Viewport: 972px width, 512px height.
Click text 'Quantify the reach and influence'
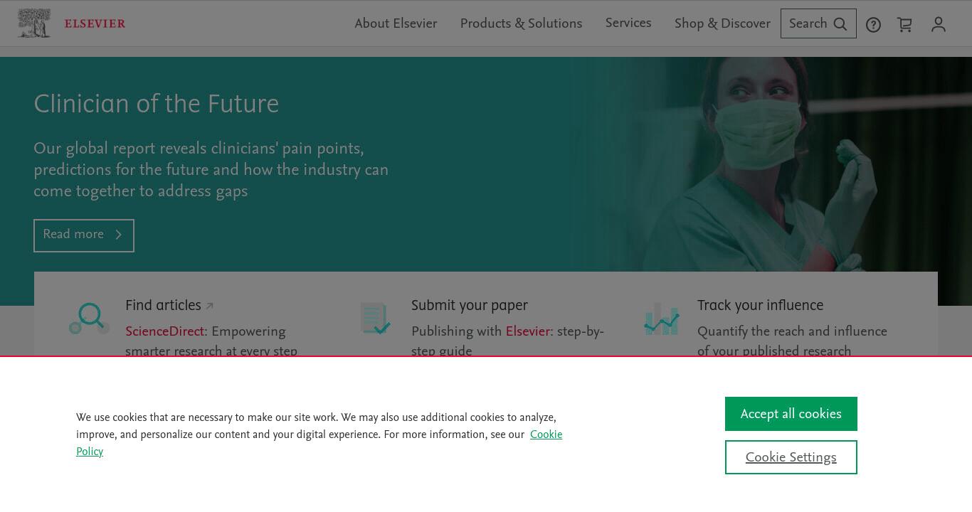point(792,331)
